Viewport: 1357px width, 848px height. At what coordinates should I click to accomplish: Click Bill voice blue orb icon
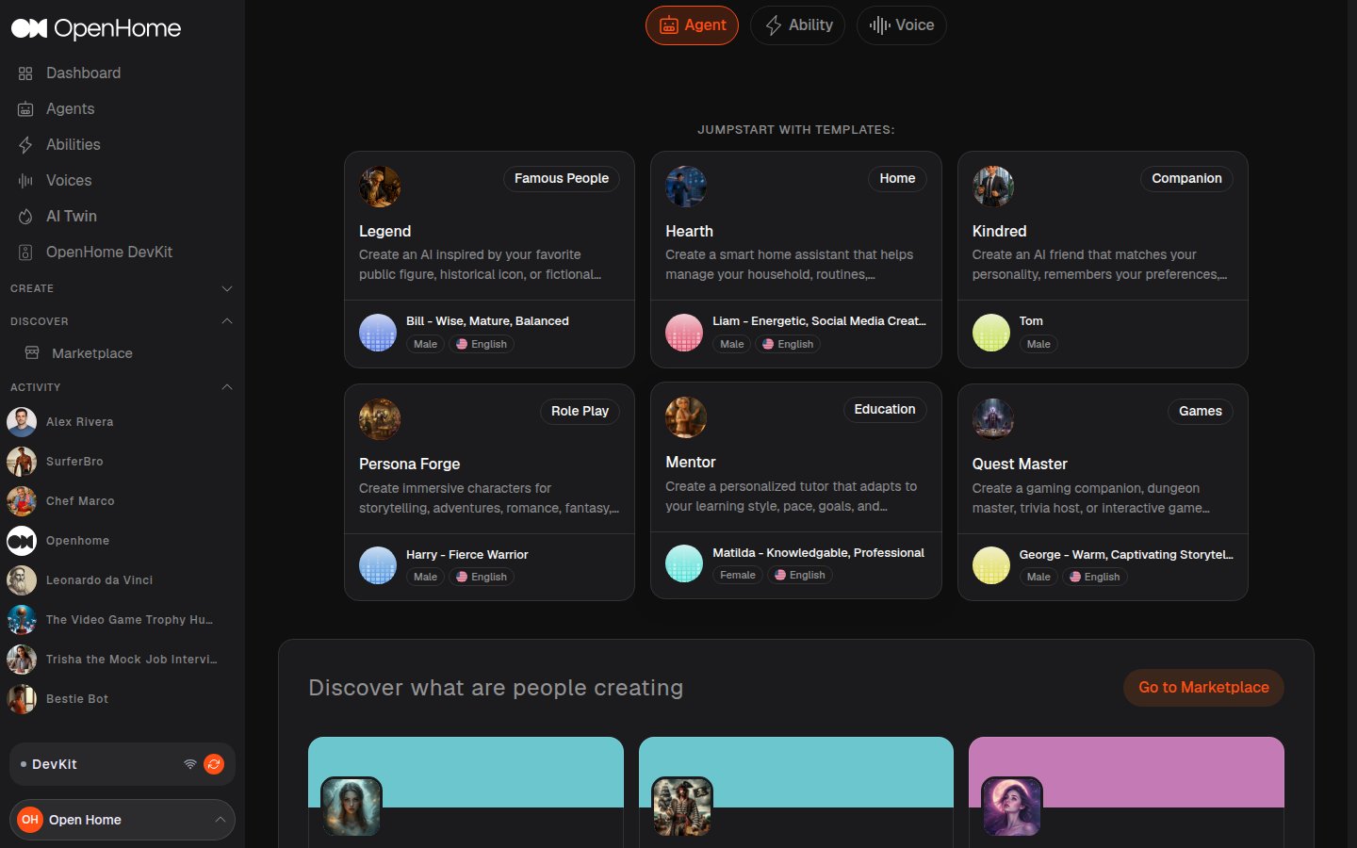point(378,333)
